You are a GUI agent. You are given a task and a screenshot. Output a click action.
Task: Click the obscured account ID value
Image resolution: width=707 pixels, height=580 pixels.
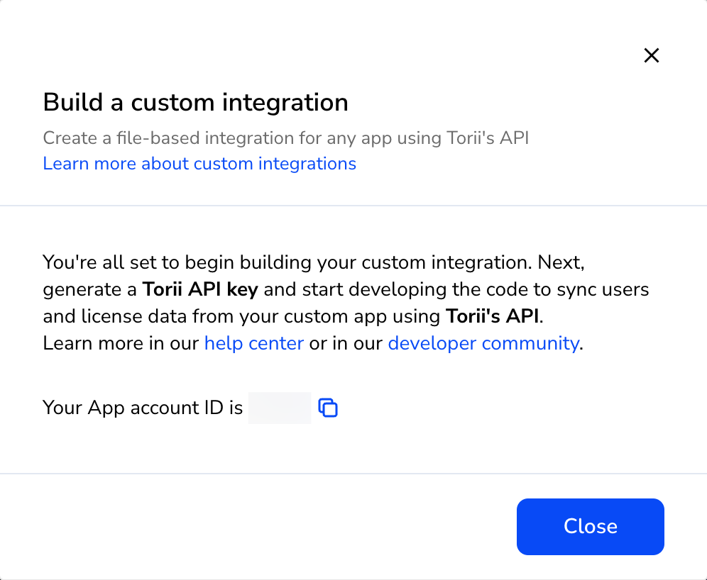pos(279,408)
